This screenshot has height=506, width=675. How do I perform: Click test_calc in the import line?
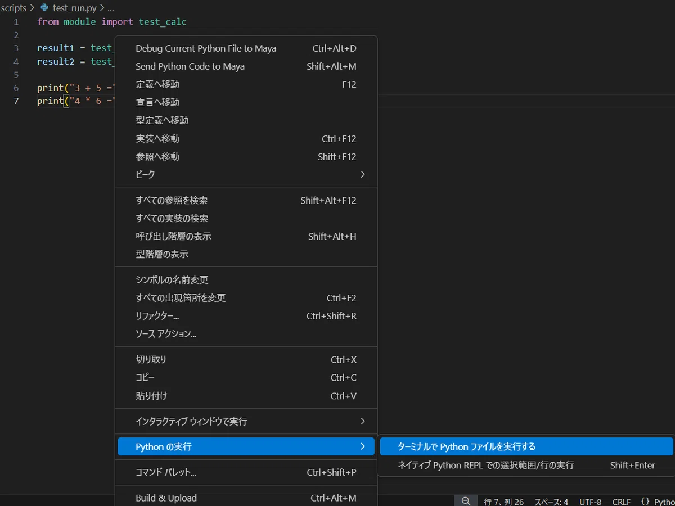[x=163, y=22]
